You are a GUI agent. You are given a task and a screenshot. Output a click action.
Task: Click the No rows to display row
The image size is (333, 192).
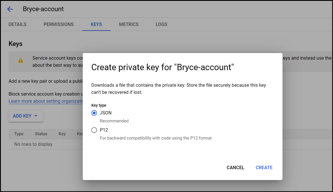(x=33, y=144)
